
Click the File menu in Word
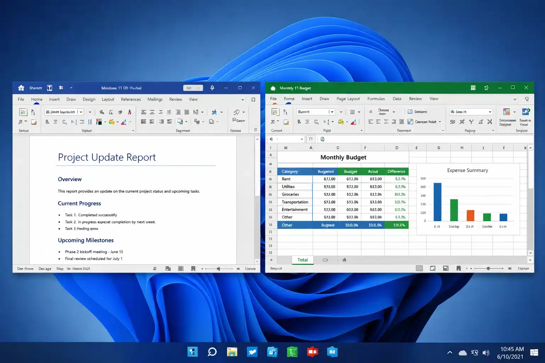(21, 99)
